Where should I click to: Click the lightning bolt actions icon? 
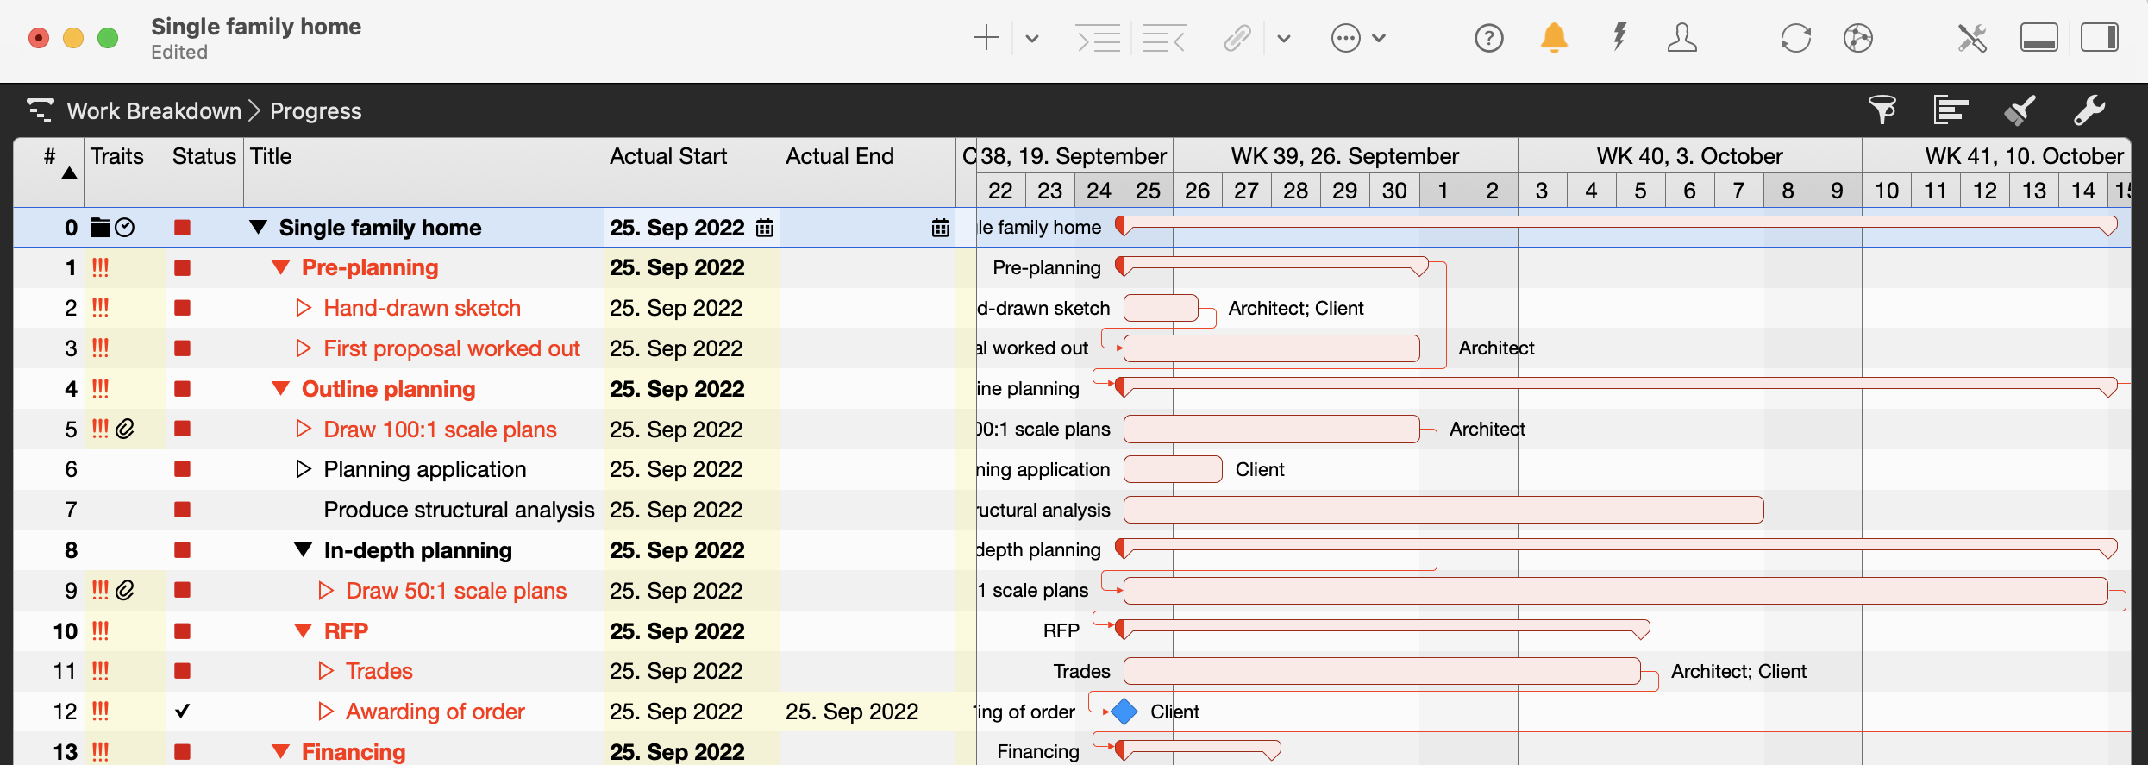coord(1619,38)
